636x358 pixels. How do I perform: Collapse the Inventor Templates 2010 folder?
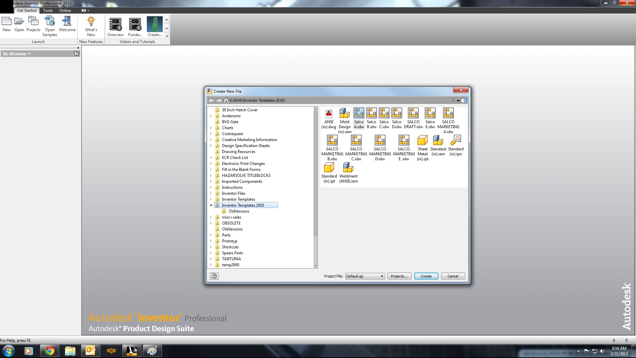point(211,205)
